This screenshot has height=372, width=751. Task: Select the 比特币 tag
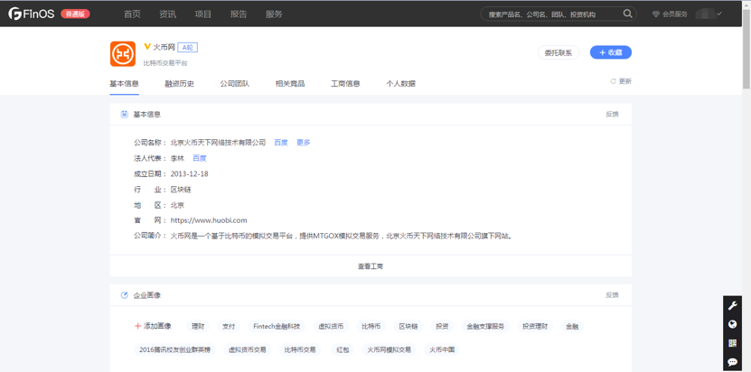point(371,327)
